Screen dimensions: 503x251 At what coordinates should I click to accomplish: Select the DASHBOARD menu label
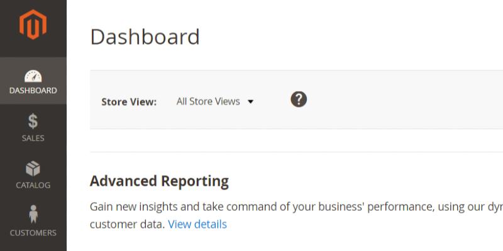click(33, 90)
